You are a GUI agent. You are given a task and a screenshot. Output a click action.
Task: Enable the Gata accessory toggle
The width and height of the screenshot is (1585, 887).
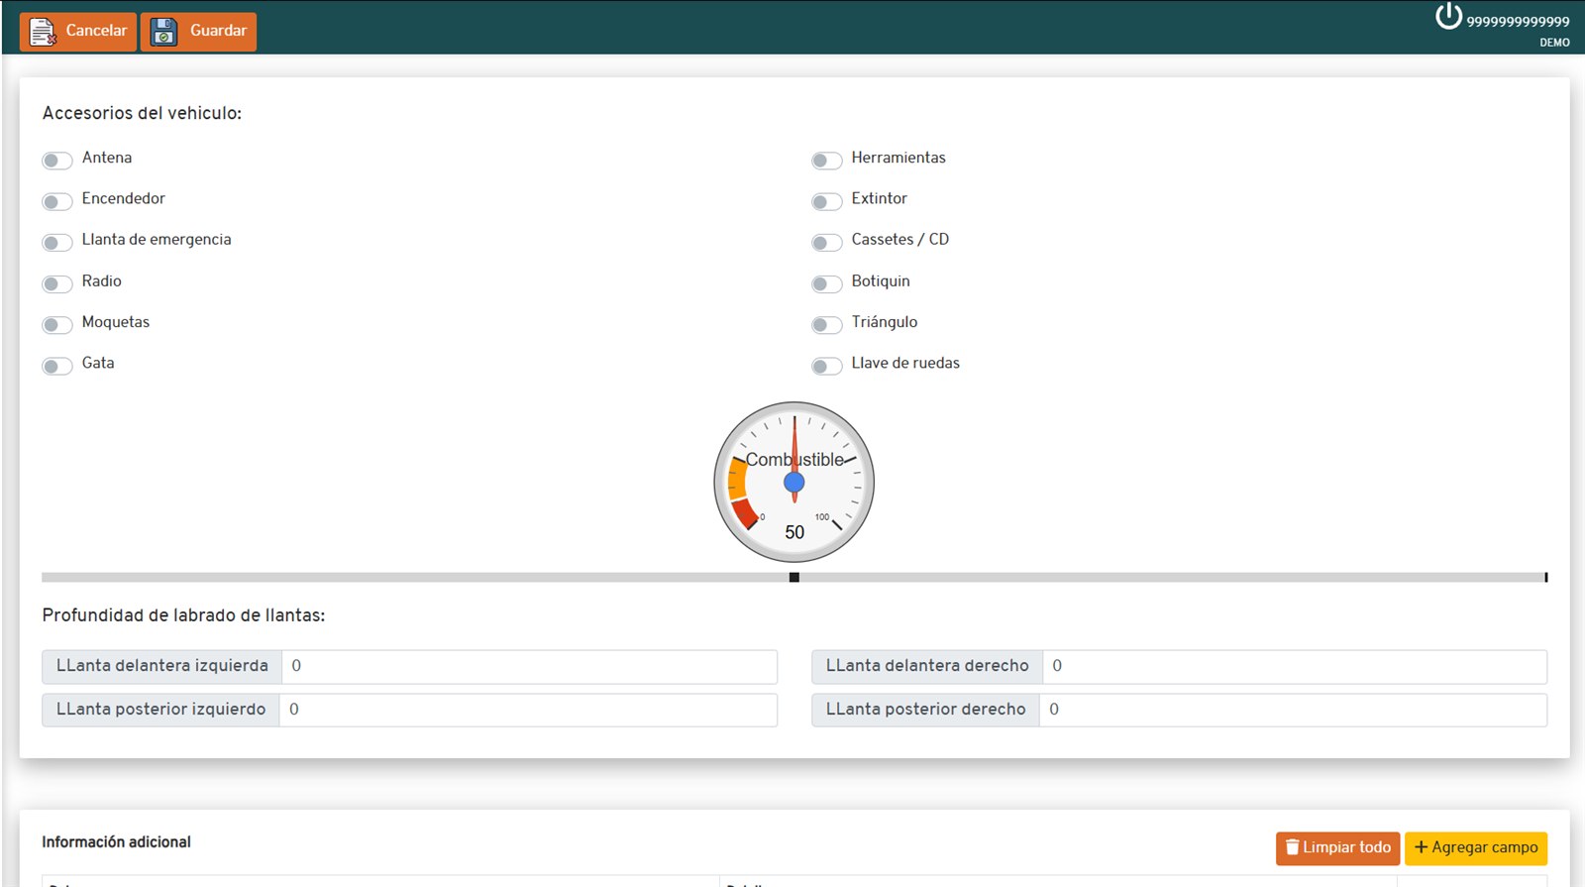point(57,367)
